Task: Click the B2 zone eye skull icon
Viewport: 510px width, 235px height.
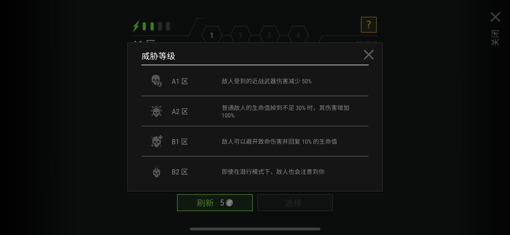Action: (x=156, y=171)
